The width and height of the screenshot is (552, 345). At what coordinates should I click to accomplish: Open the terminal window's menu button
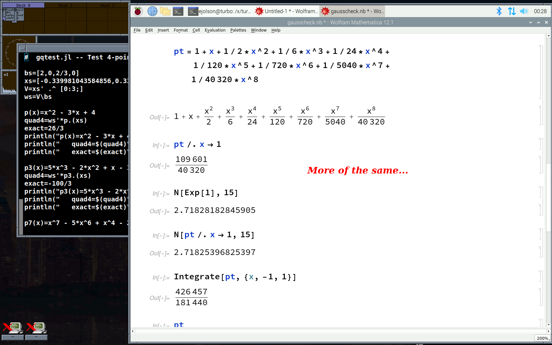click(22, 49)
